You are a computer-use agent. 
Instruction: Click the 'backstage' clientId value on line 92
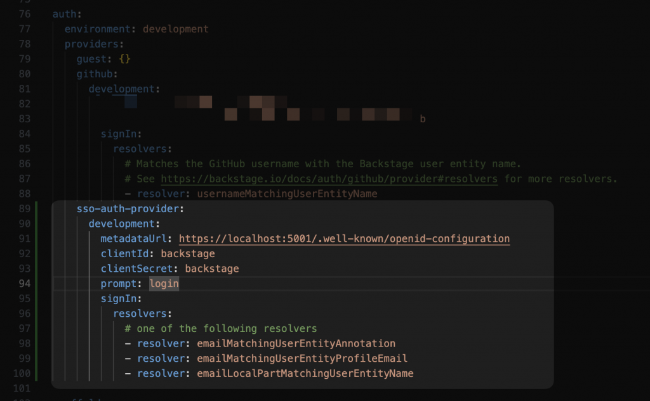[x=188, y=253]
